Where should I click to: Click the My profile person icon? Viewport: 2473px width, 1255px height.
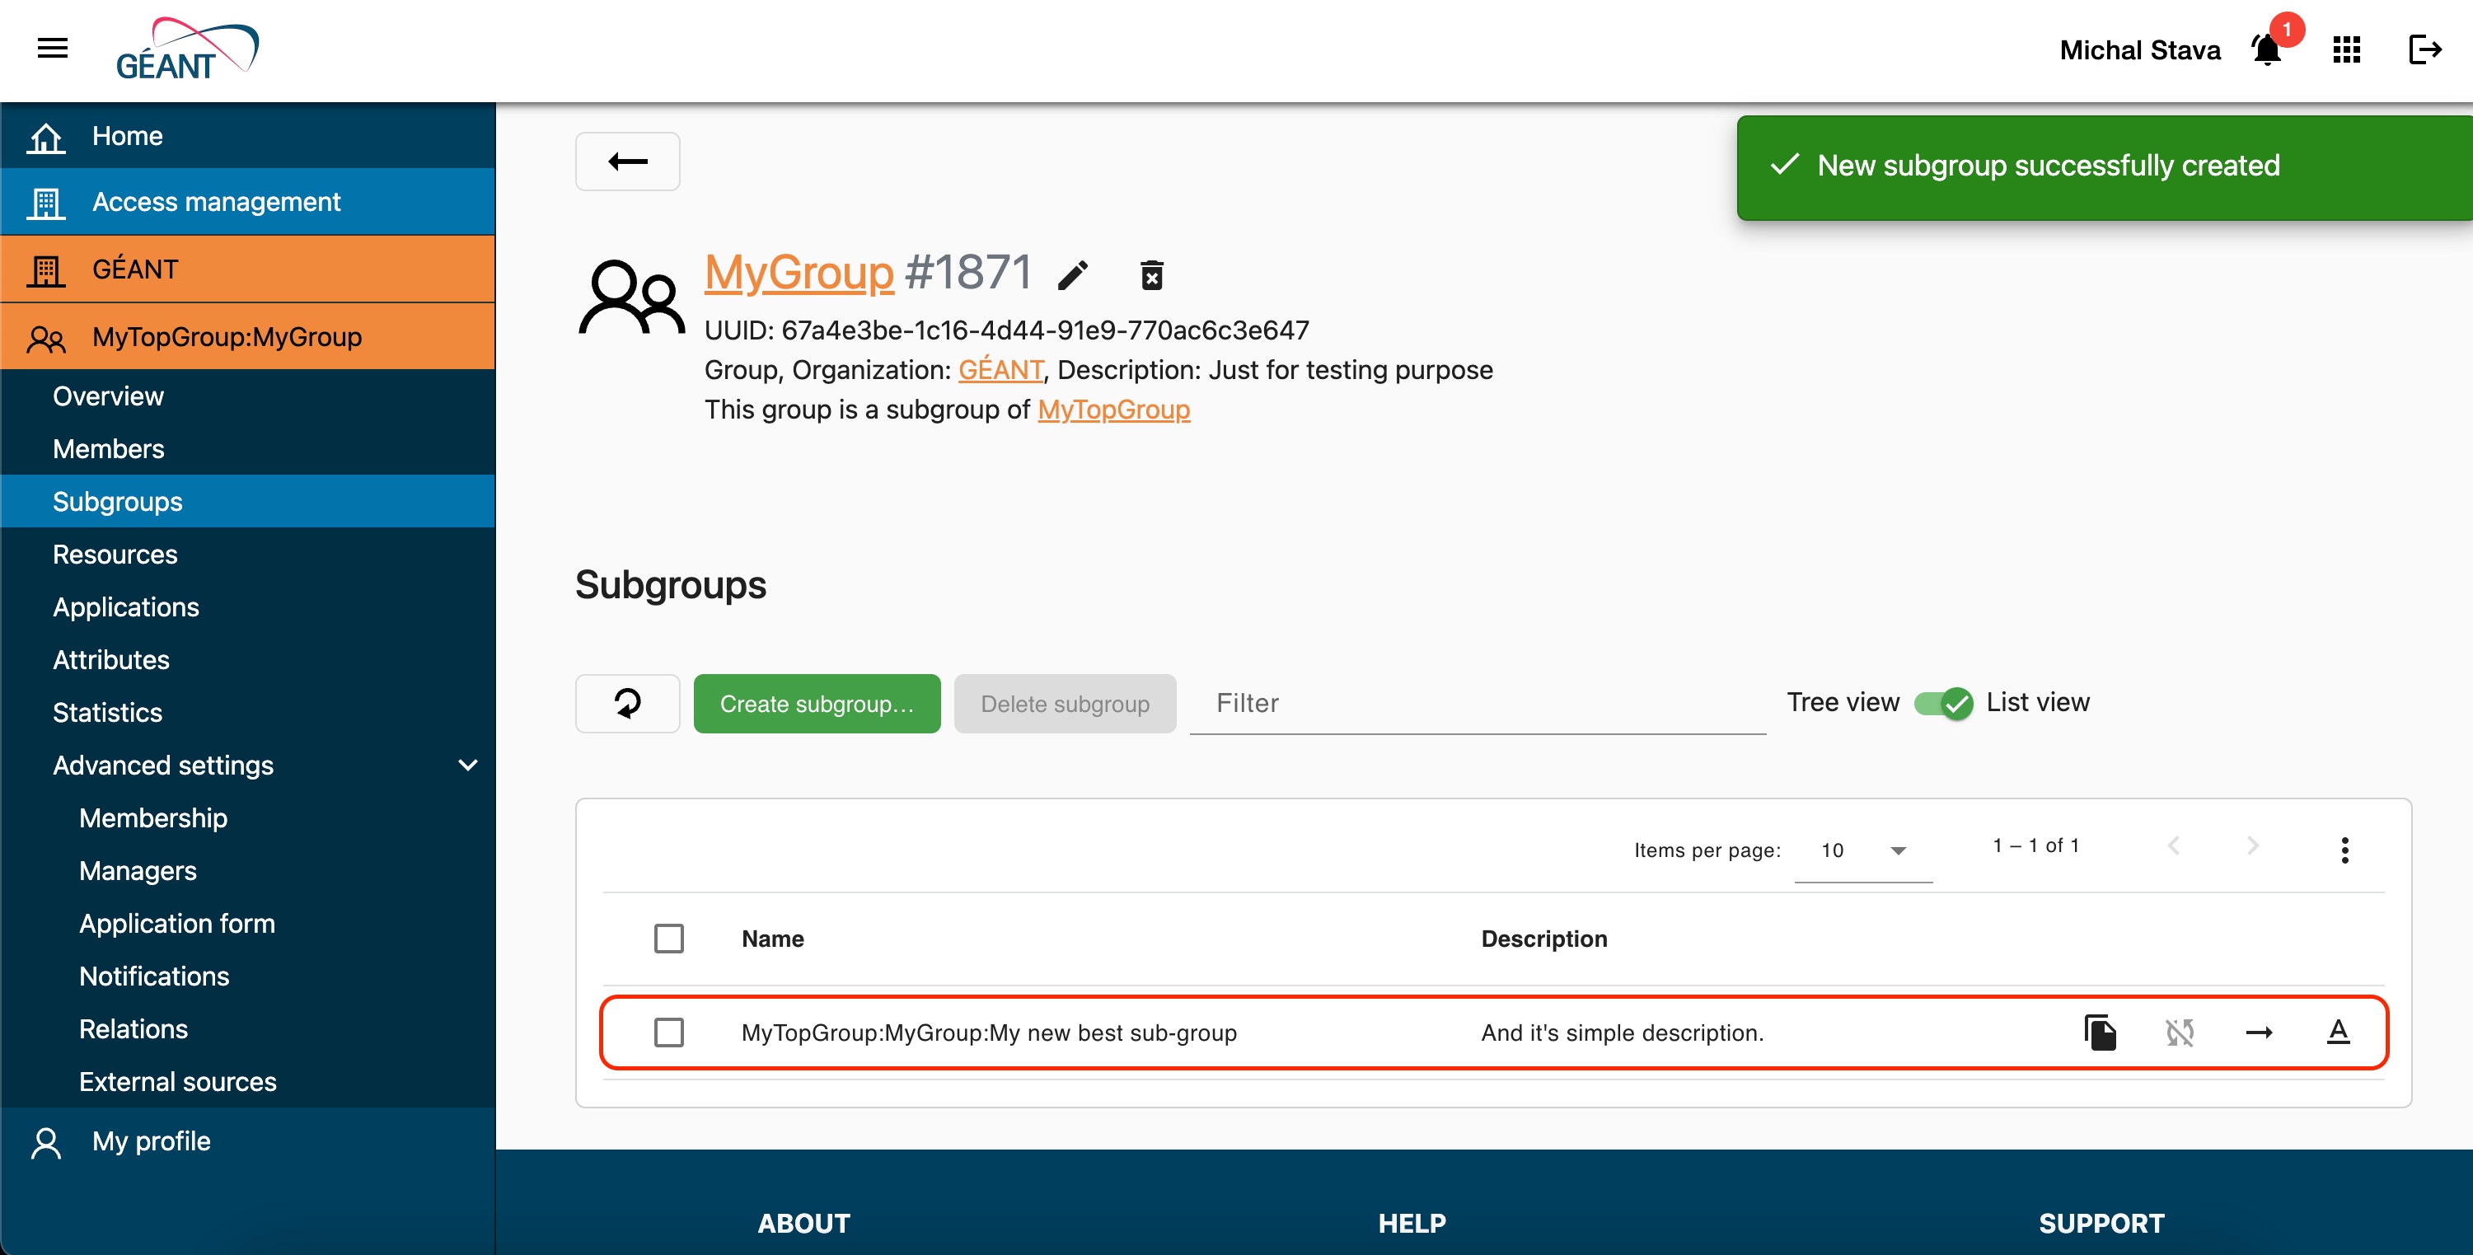click(45, 1143)
